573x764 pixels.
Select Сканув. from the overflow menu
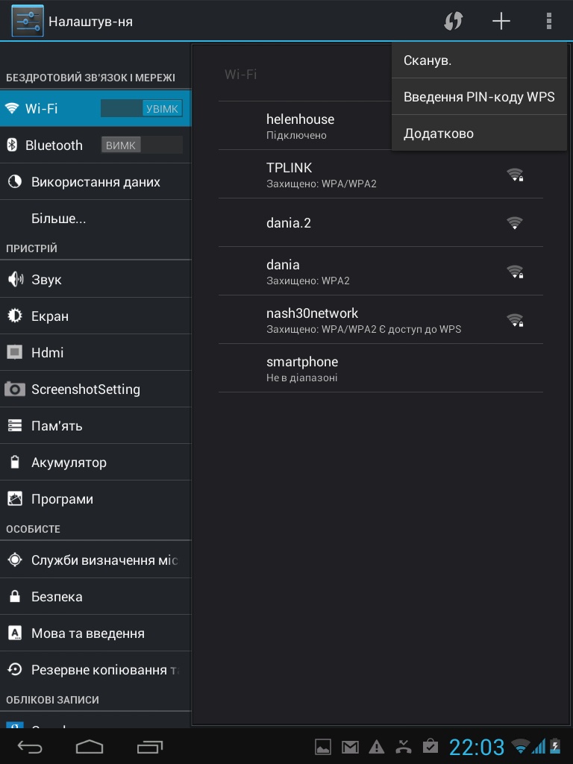coord(479,61)
